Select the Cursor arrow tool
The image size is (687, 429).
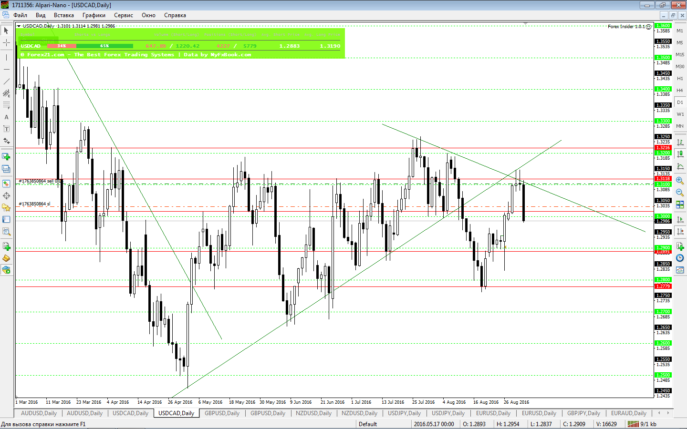(x=6, y=31)
